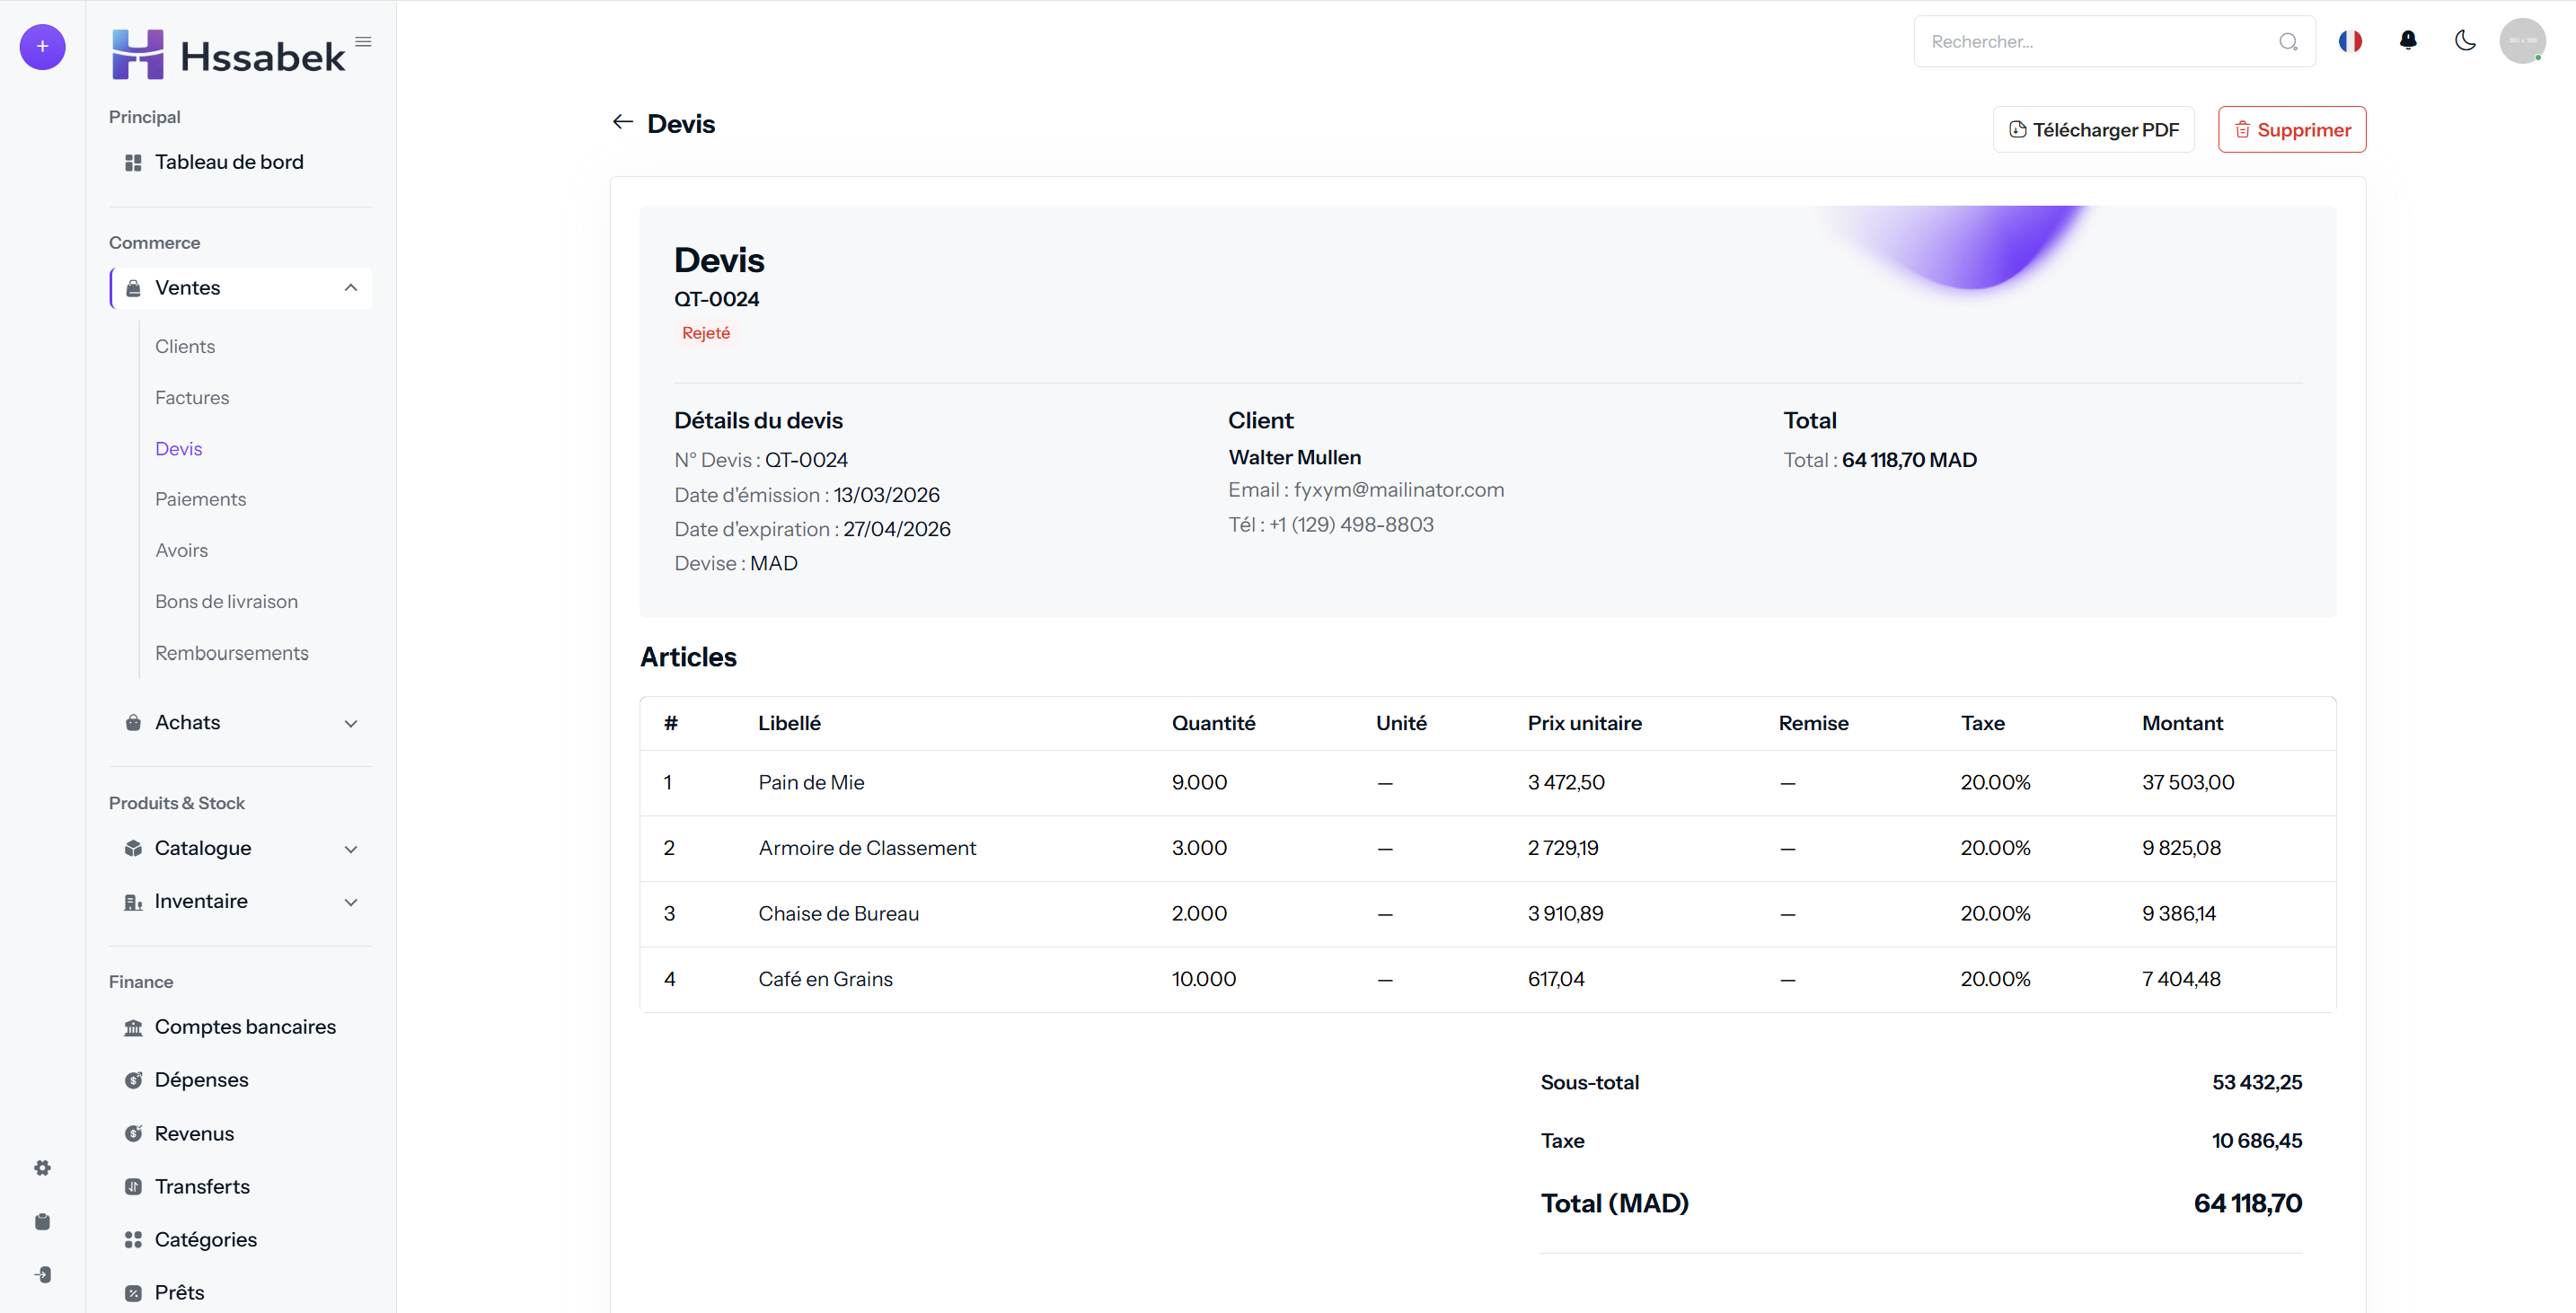Click the Catalogue box icon

[133, 848]
